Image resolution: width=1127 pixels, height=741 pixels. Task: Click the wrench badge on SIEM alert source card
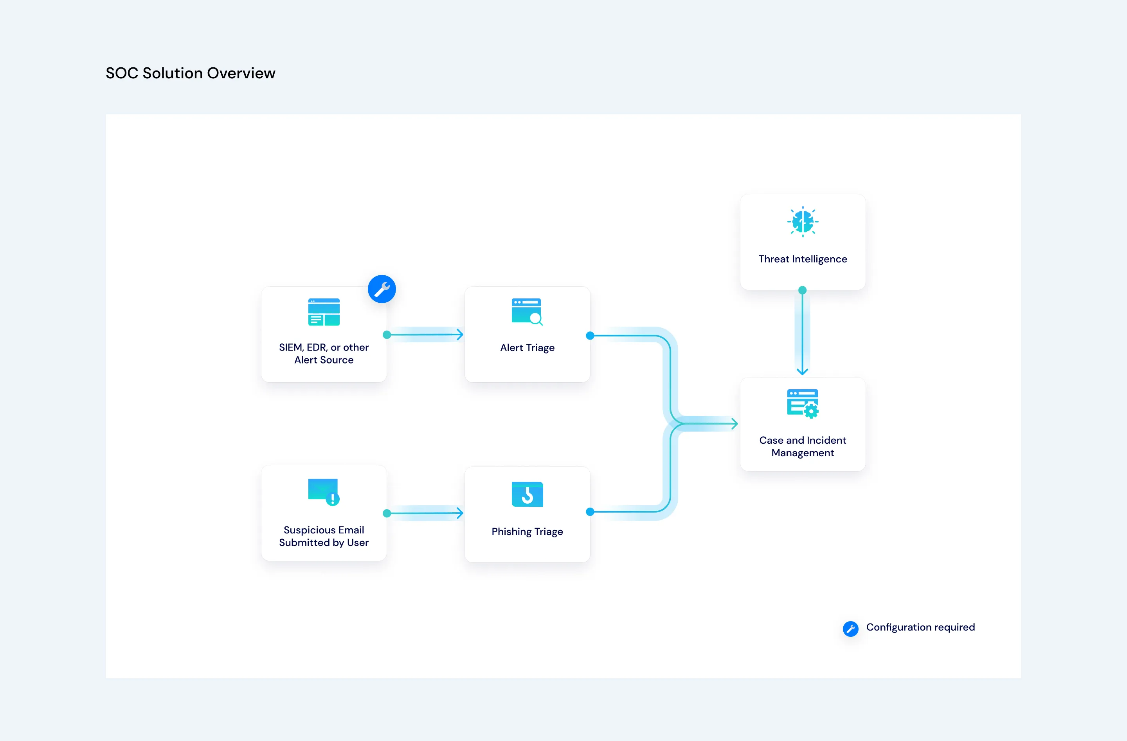click(382, 289)
